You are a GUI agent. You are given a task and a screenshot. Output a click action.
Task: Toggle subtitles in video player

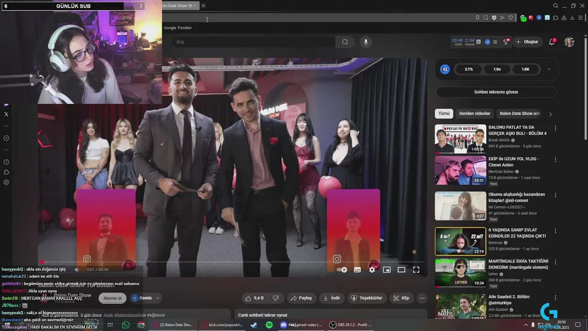click(x=357, y=270)
